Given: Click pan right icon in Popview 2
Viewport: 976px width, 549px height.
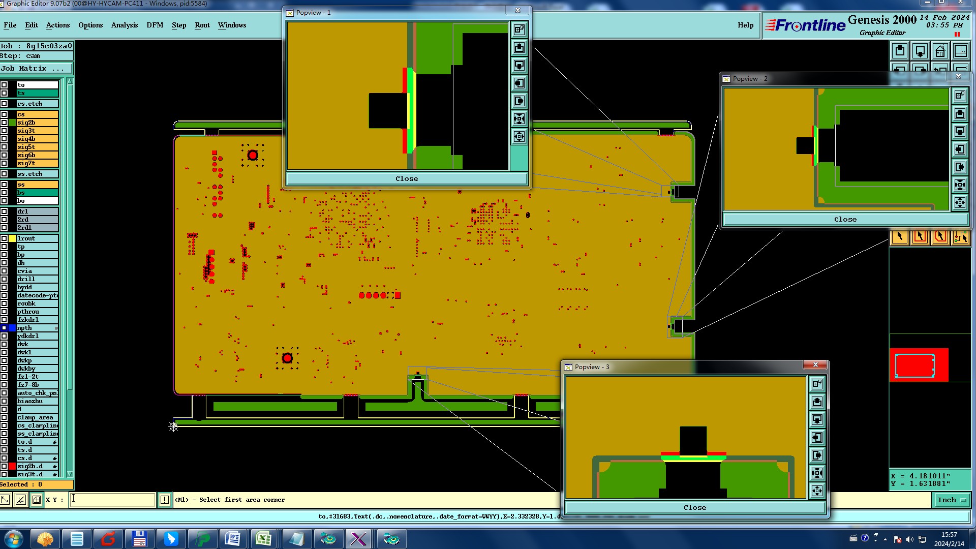Looking at the screenshot, I should pyautogui.click(x=960, y=167).
